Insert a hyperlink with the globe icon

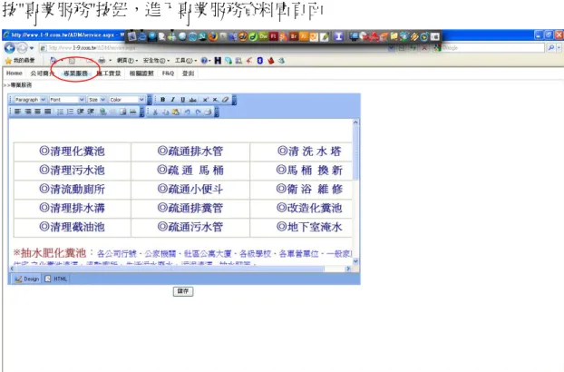(102, 112)
